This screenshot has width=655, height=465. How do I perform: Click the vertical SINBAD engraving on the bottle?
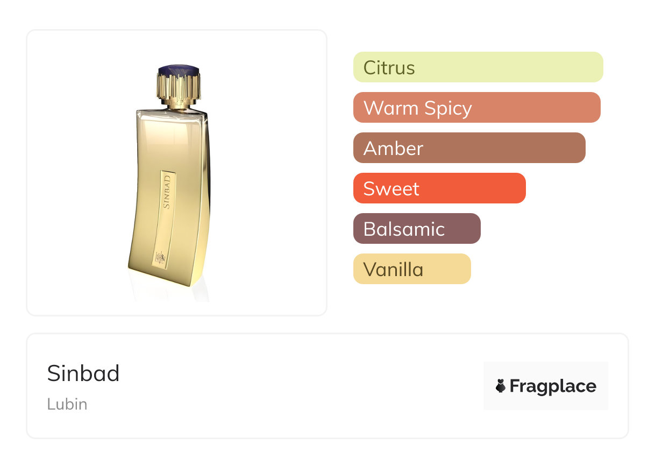(167, 192)
